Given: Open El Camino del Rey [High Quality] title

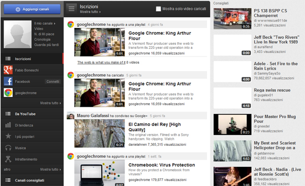Looking at the screenshot, I should (155, 127).
